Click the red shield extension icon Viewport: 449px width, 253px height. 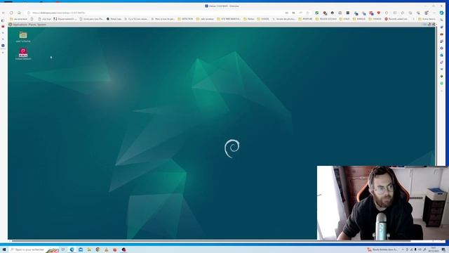click(x=379, y=13)
